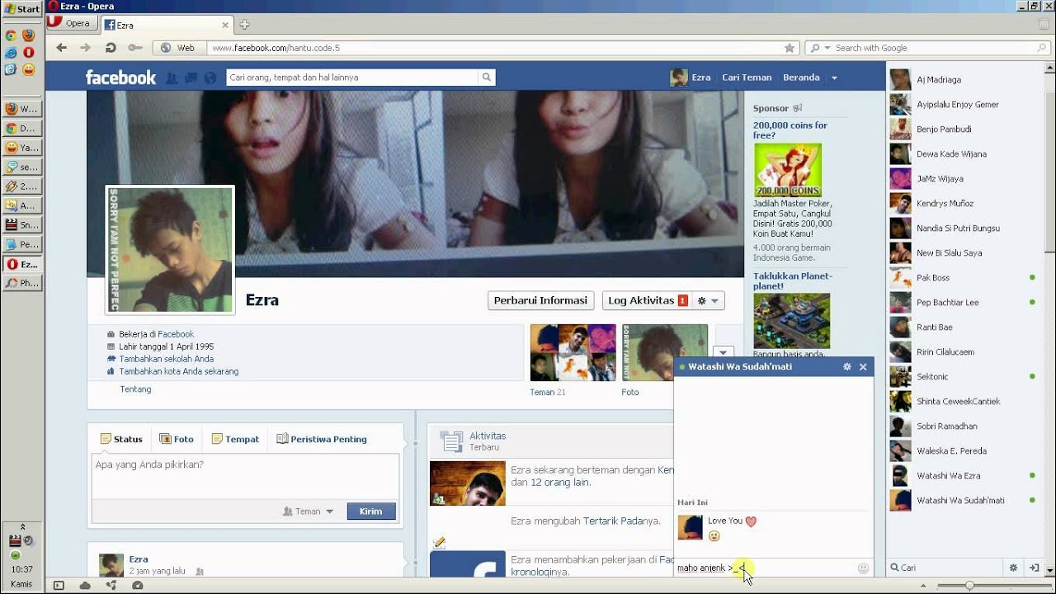The height and width of the screenshot is (594, 1056).
Task: Select the Status composer tab
Action: coord(121,439)
